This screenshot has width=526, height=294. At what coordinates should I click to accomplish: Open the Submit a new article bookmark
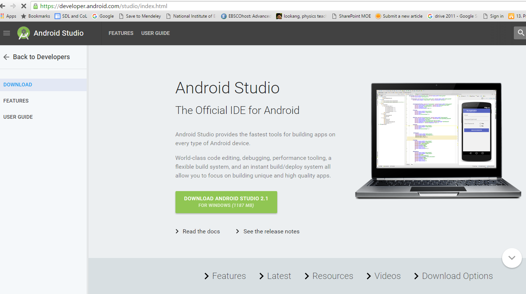399,16
